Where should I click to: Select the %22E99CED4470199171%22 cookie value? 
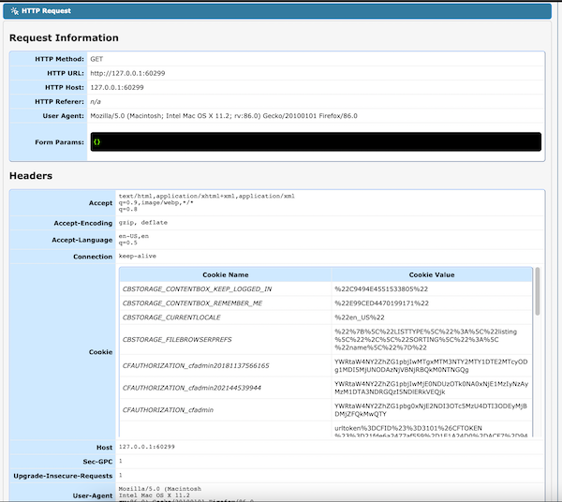(382, 303)
